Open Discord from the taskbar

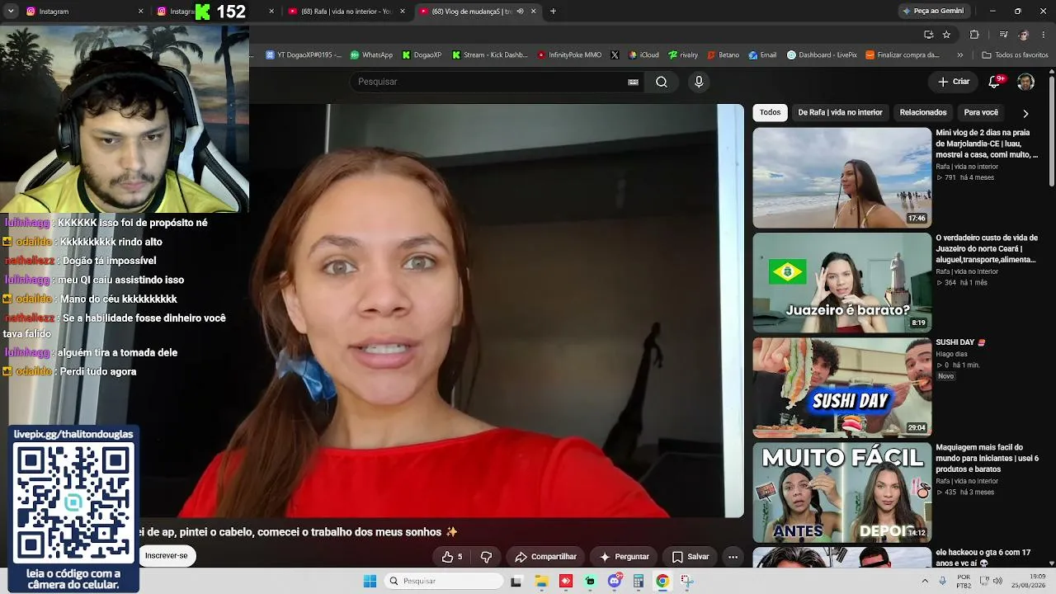[x=614, y=581]
